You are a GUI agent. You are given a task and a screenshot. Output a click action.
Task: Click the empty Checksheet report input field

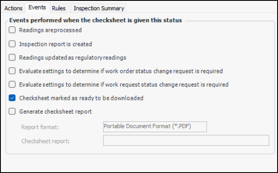click(186, 141)
